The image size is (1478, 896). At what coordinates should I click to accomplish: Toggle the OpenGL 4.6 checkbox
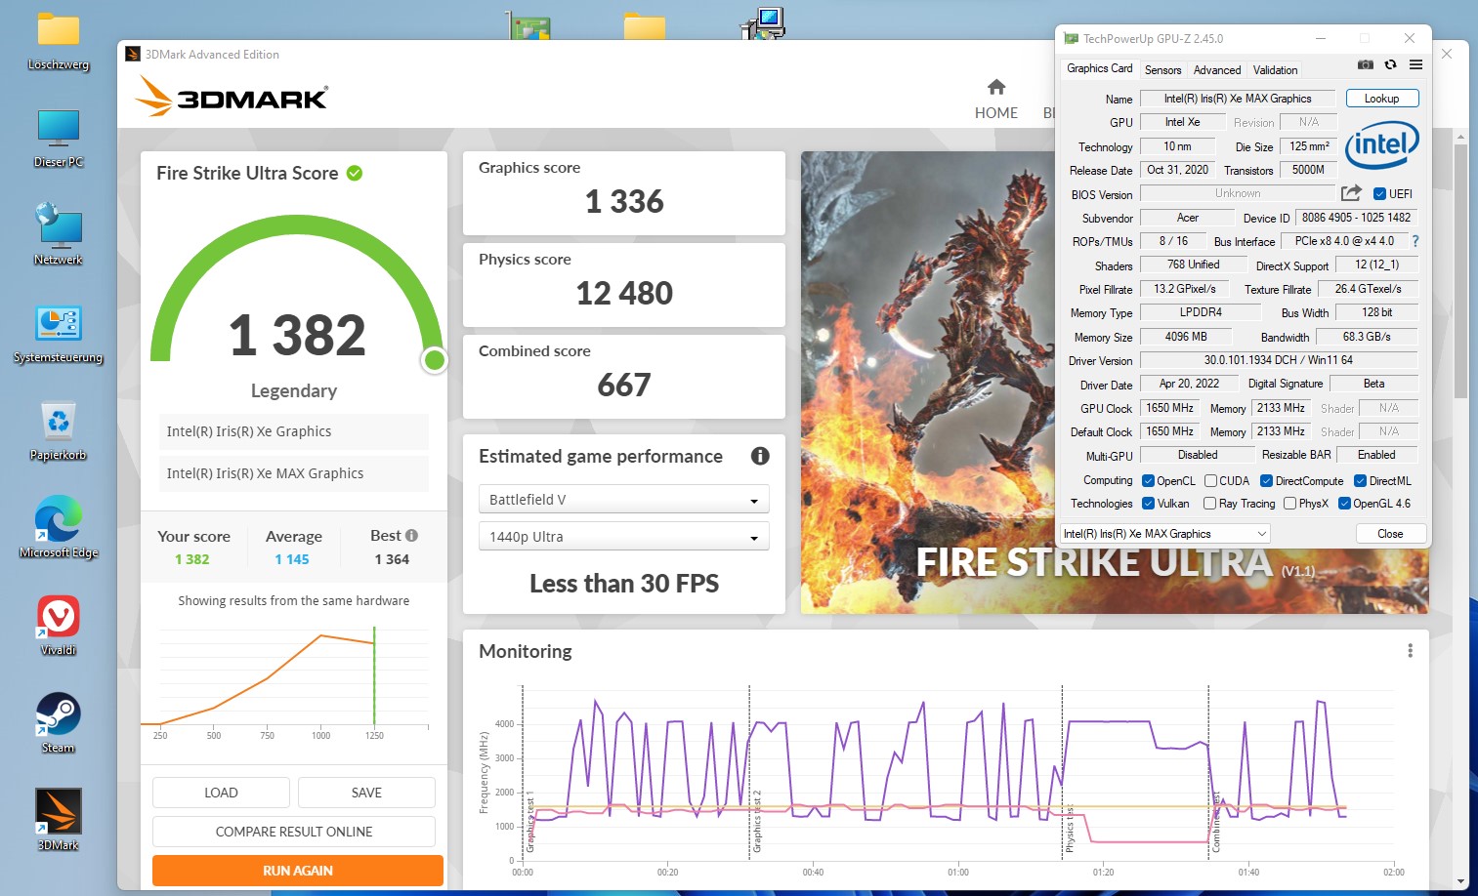coord(1344,503)
